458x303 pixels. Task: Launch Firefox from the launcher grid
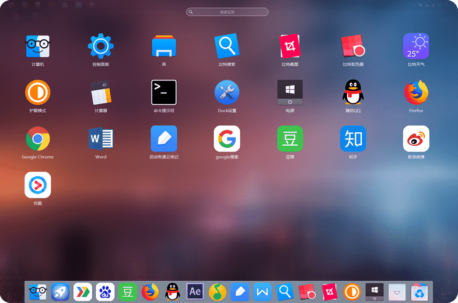tap(416, 92)
